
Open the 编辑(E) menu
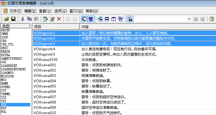tap(30, 11)
